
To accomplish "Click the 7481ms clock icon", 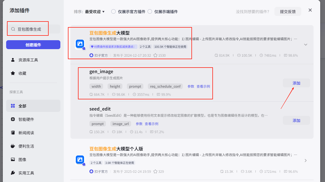I will (261, 55).
